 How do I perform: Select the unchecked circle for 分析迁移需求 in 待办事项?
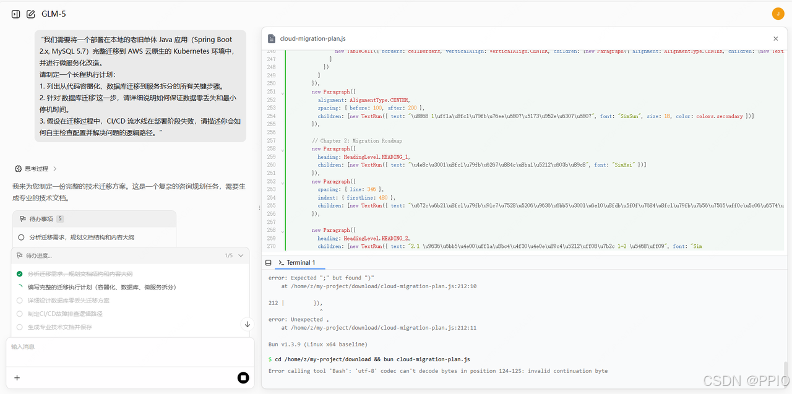(x=21, y=237)
